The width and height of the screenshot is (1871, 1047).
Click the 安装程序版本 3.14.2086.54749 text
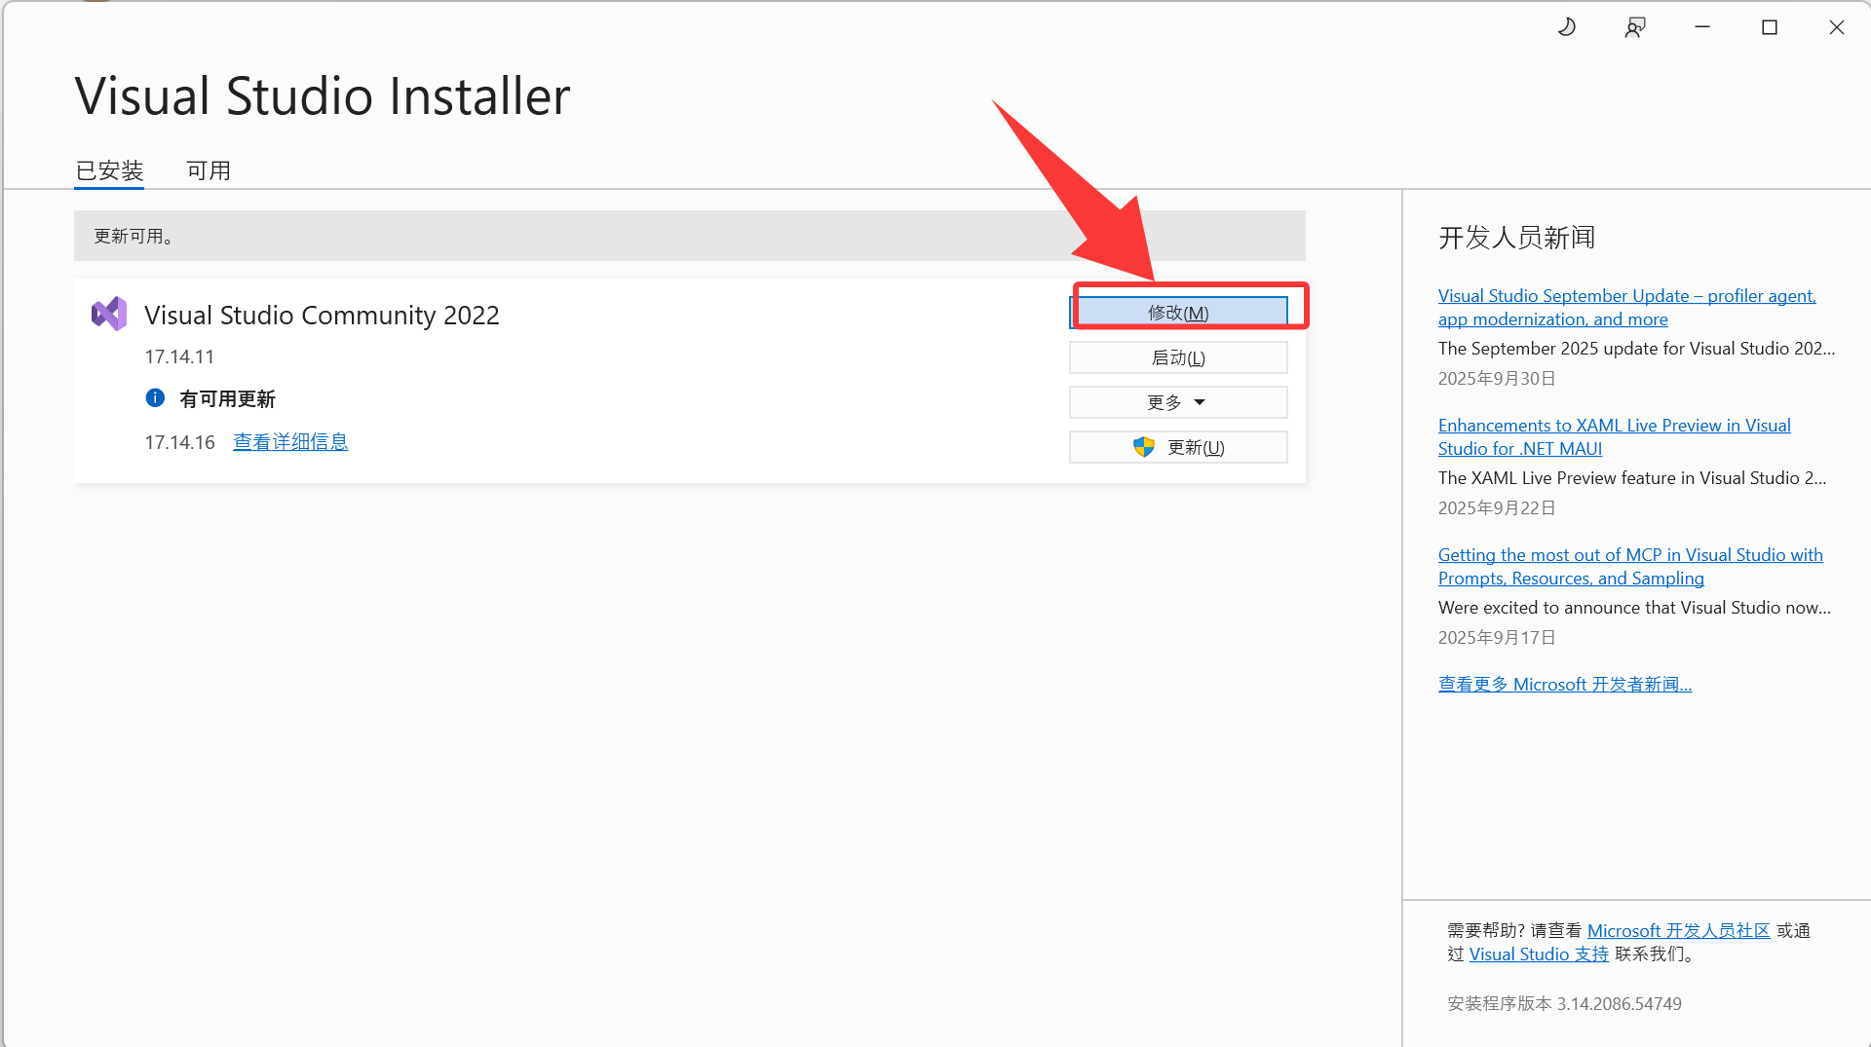(x=1564, y=1004)
